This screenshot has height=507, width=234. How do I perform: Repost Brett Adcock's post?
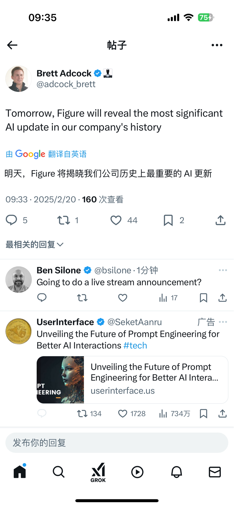pos(64,220)
